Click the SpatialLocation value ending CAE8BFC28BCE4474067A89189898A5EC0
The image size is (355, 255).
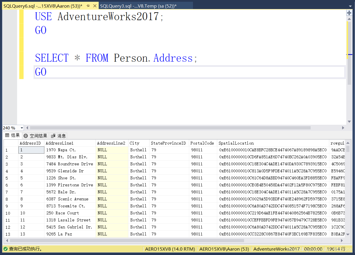coord(273,150)
